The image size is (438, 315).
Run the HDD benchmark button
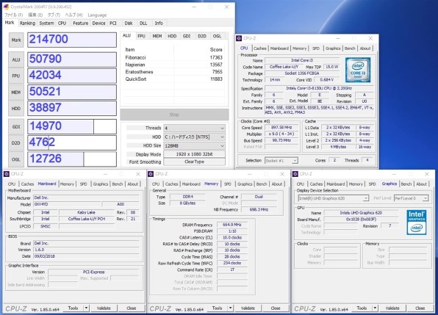[16, 108]
